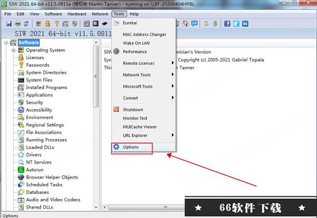Viewport: 317px width, 218px height.
Task: Click the Save floppy disk toolbar icon
Action: click(x=9, y=24)
